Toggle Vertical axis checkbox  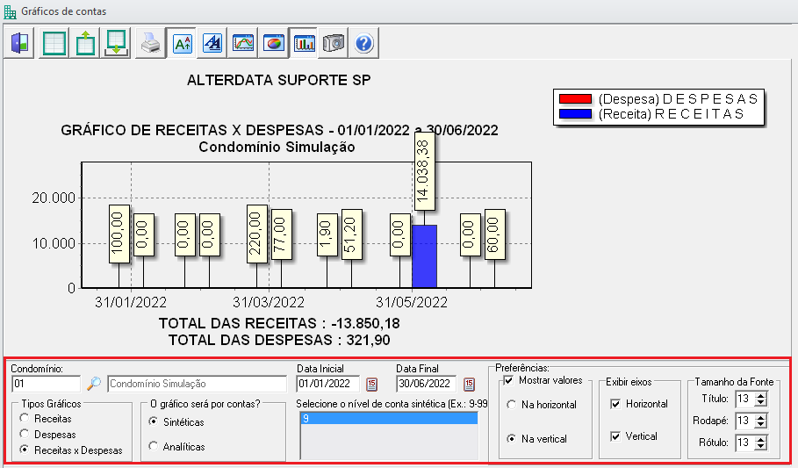coord(615,436)
